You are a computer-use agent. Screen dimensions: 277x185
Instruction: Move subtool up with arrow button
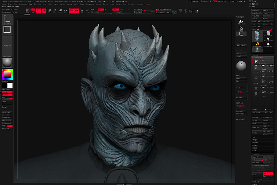(x=266, y=110)
